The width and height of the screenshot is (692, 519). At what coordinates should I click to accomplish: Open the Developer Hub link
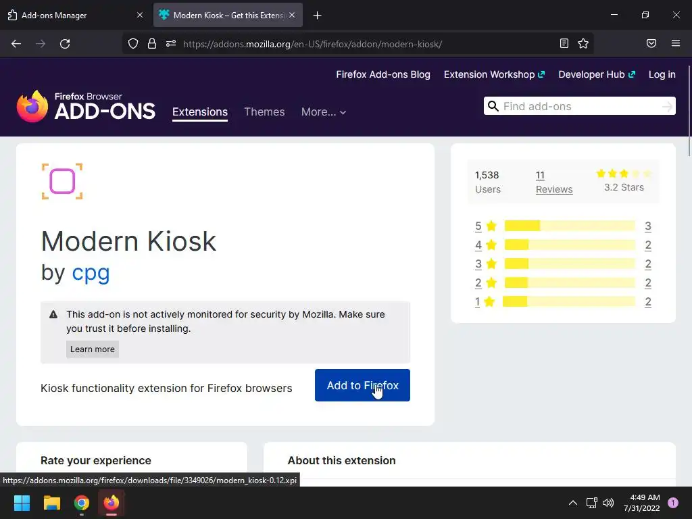[x=597, y=74]
